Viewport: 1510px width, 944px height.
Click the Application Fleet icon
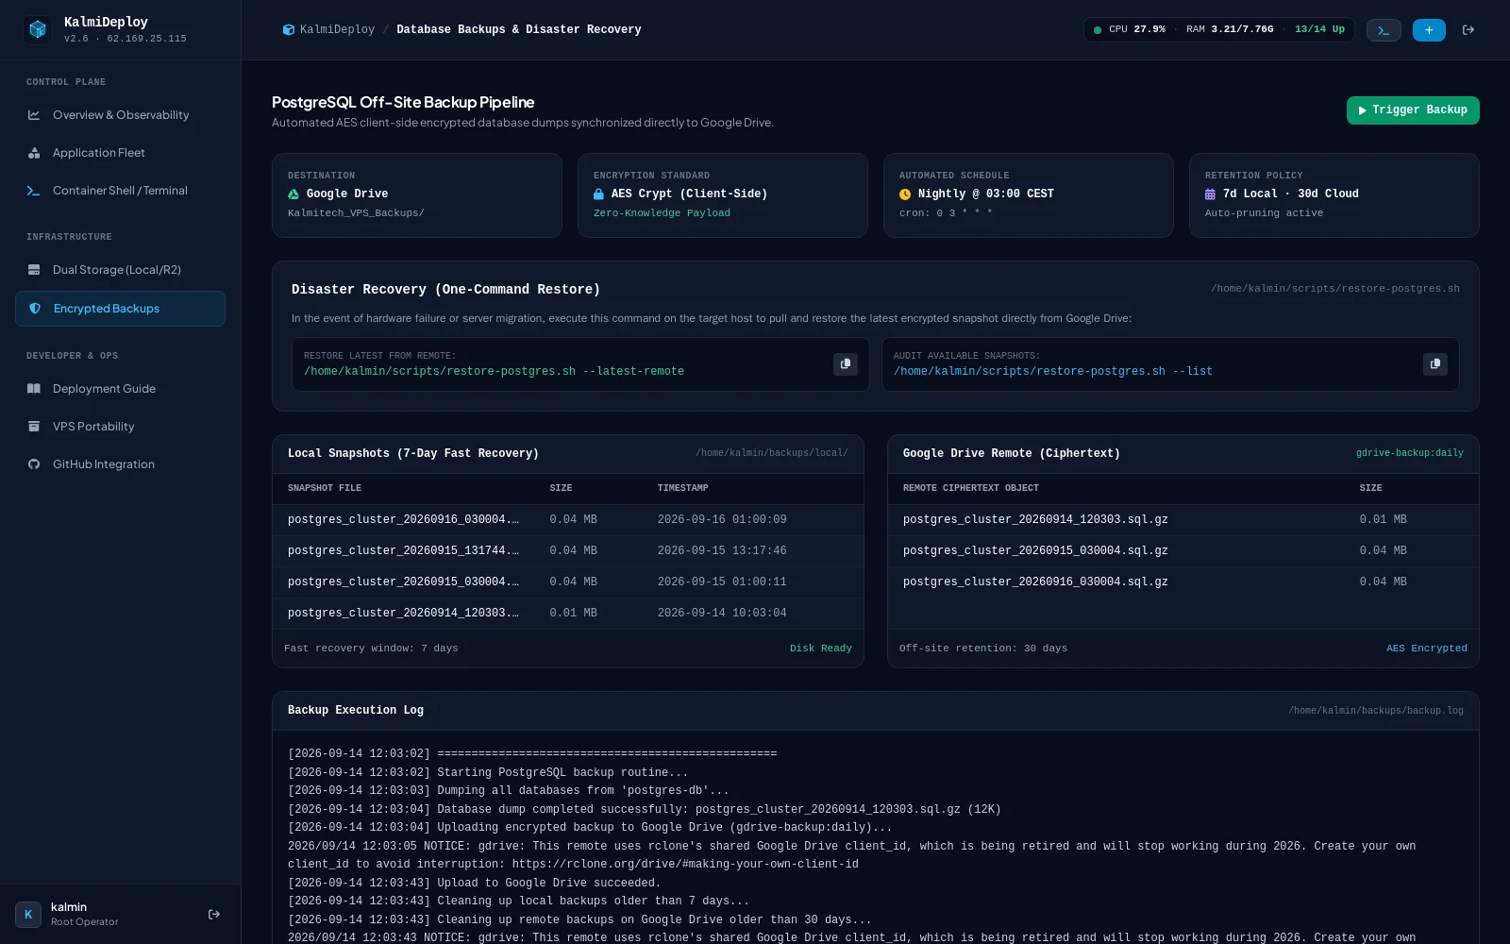34,153
